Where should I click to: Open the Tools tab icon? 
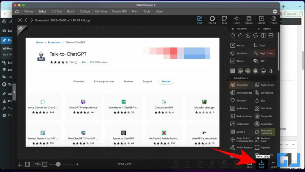274,20
